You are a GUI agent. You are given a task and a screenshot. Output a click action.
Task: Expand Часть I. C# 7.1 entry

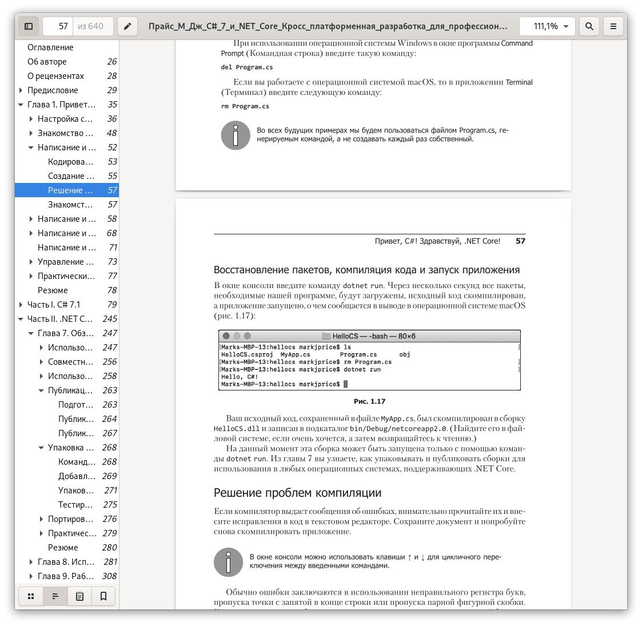pyautogui.click(x=21, y=305)
